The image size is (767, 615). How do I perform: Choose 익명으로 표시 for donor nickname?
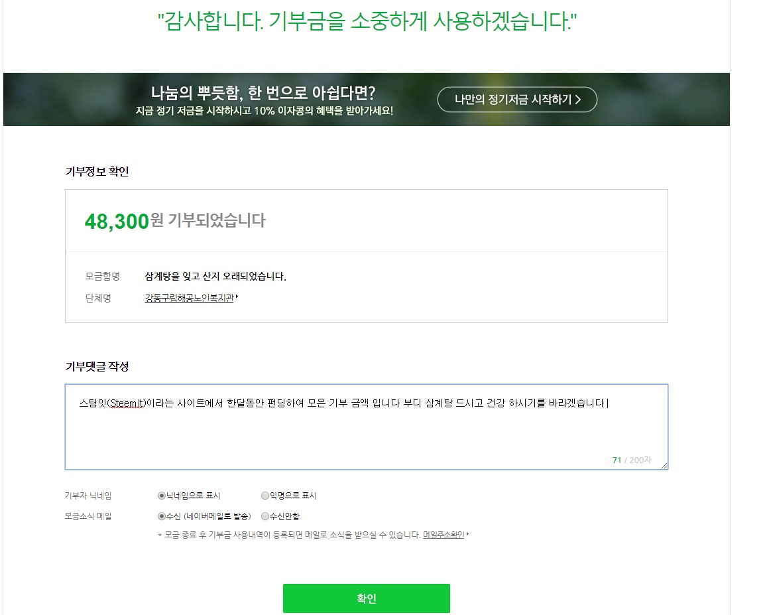(265, 495)
